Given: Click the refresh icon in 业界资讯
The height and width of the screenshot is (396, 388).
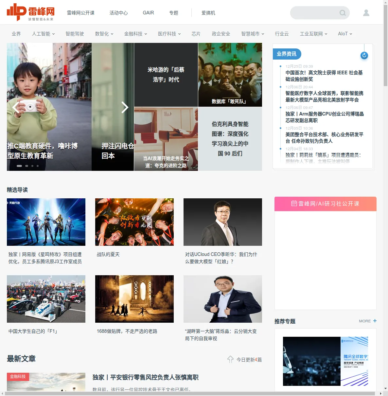Looking at the screenshot, I should 364,56.
